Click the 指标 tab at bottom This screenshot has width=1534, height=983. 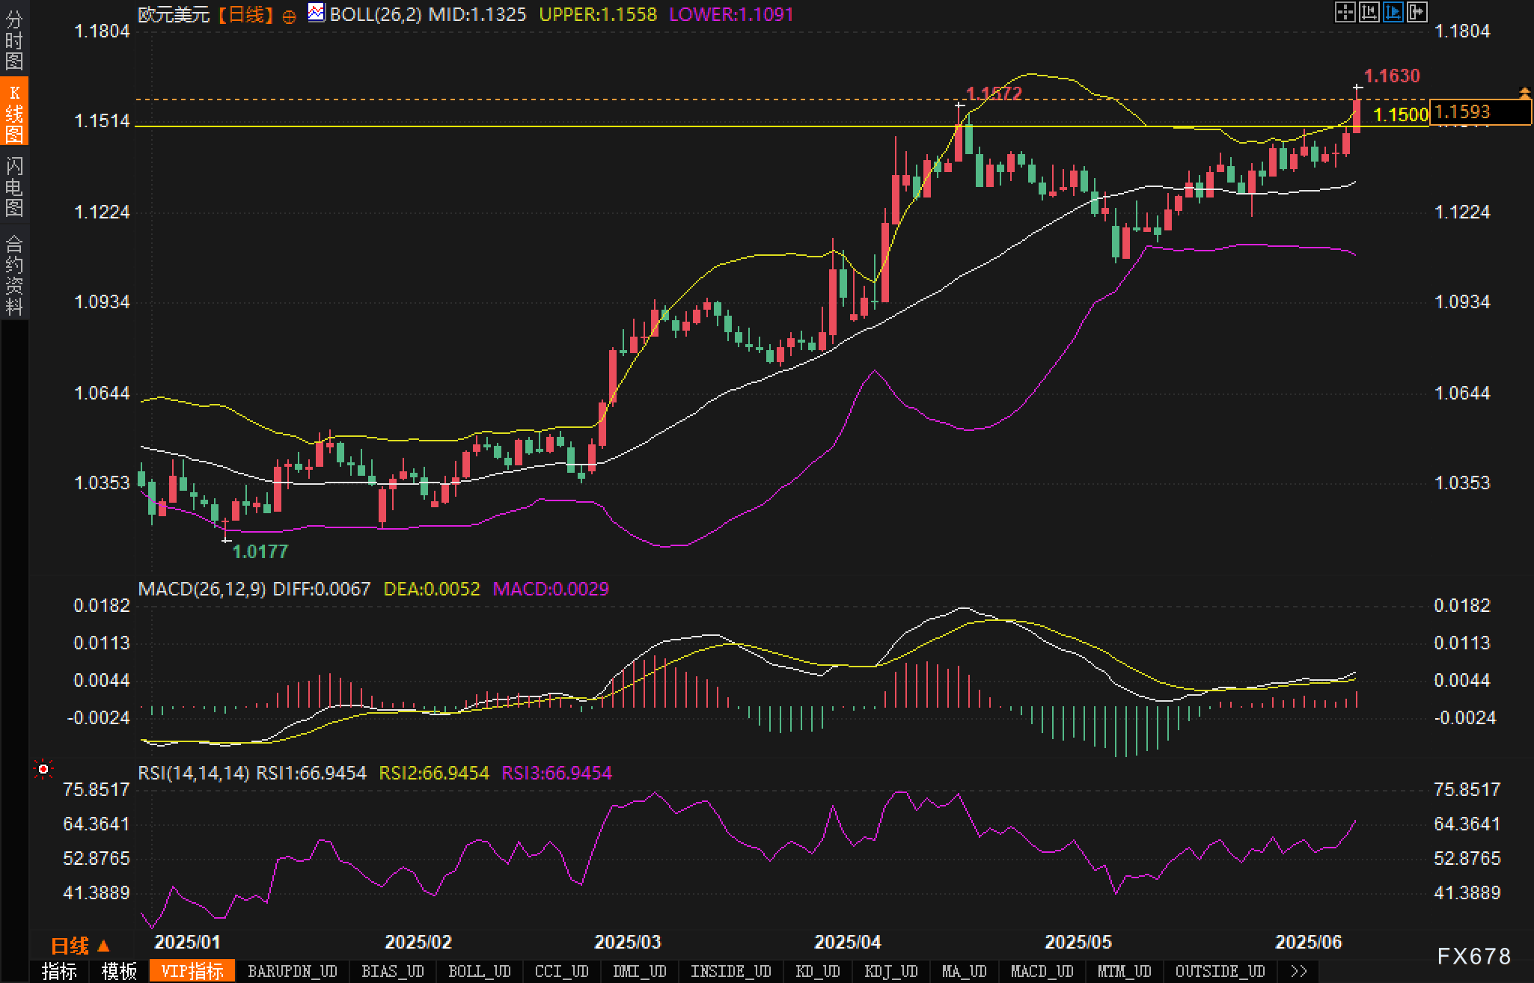coord(59,971)
